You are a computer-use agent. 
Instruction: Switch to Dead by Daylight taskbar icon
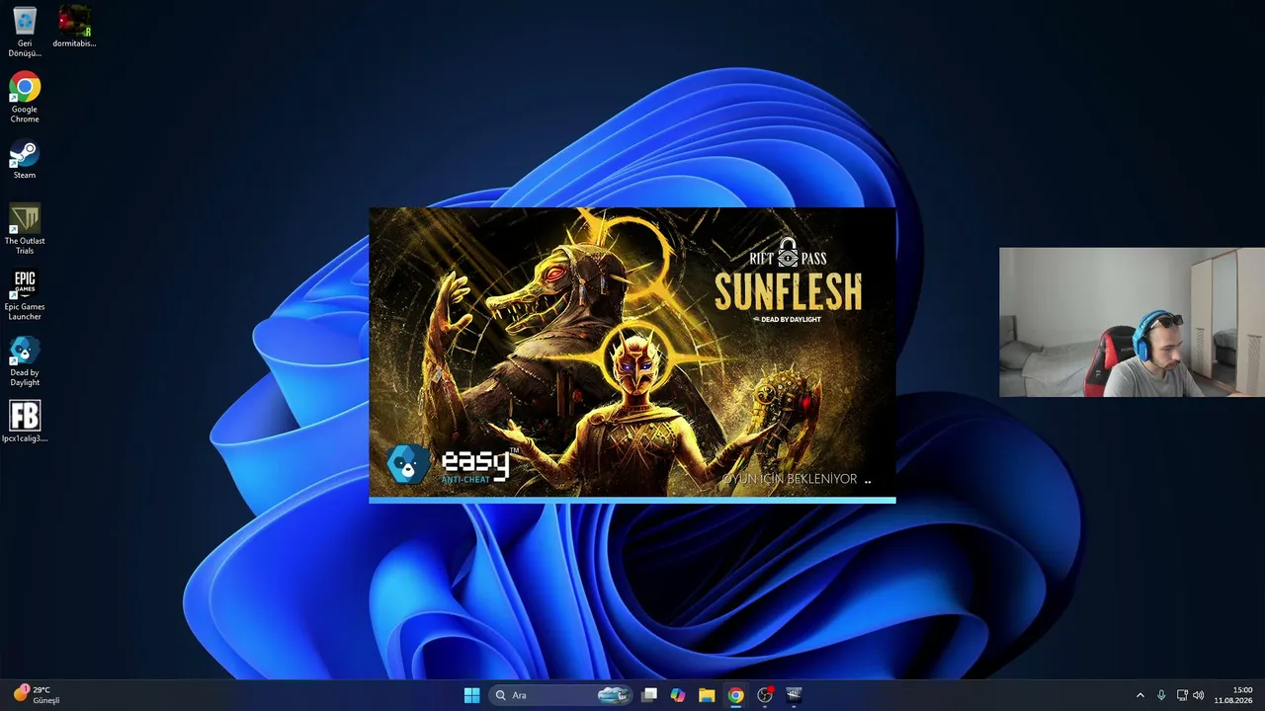[794, 695]
